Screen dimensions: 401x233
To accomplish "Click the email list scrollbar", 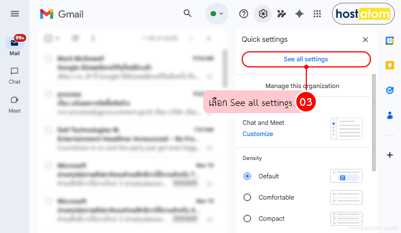I will (225, 69).
